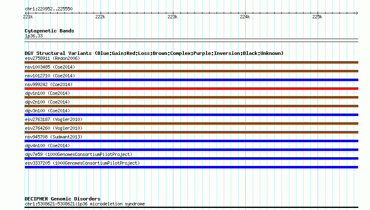Select the blue nsv1012710 gain bar
Viewport: 370px width, 210px height.
191,80
